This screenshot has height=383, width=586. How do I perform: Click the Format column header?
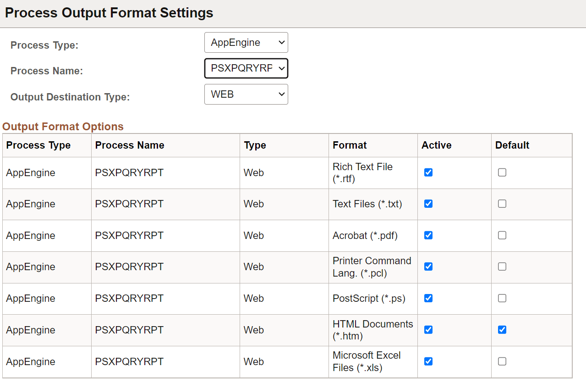coord(350,145)
